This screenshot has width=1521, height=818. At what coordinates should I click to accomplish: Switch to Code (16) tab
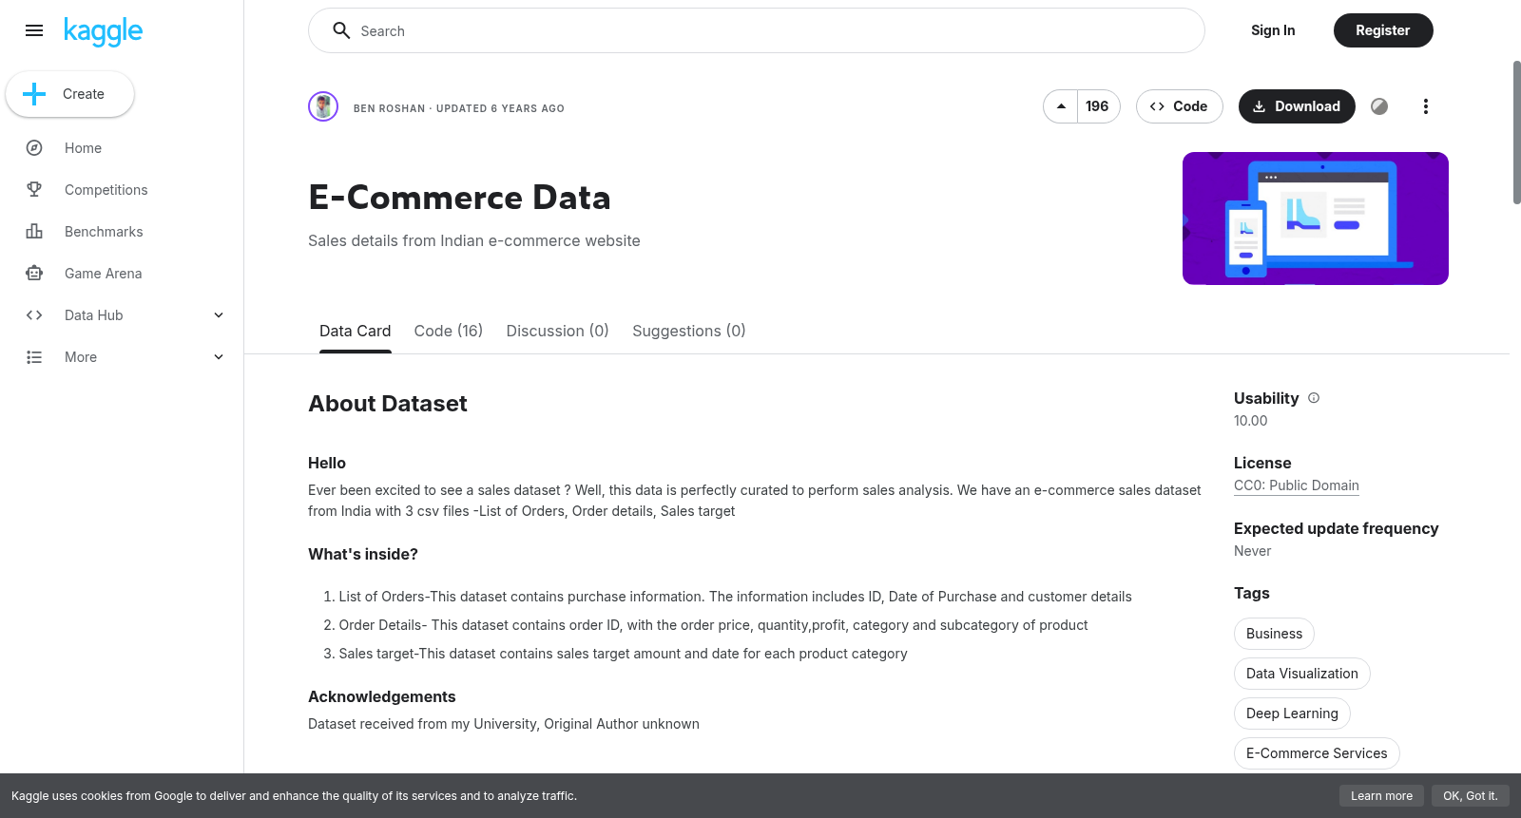449,331
